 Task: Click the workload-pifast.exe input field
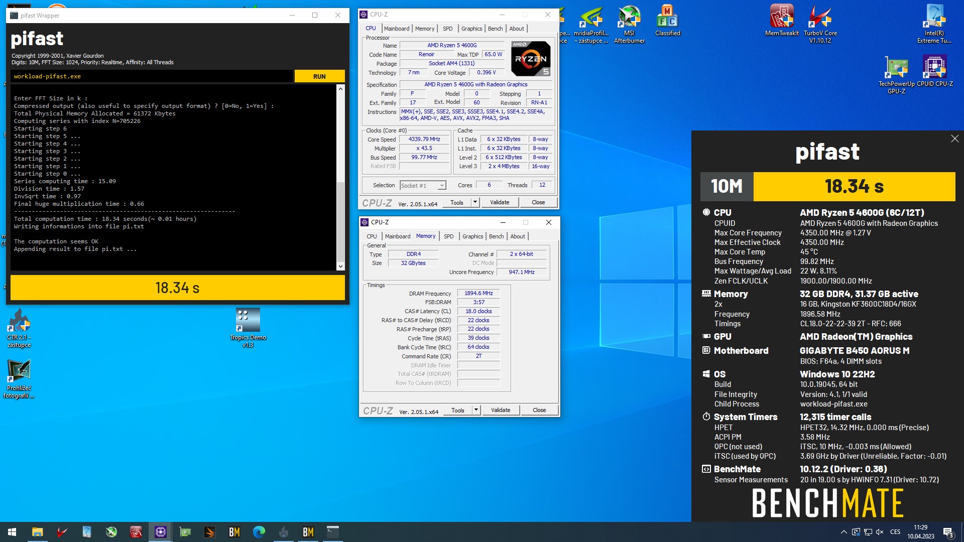coord(151,76)
